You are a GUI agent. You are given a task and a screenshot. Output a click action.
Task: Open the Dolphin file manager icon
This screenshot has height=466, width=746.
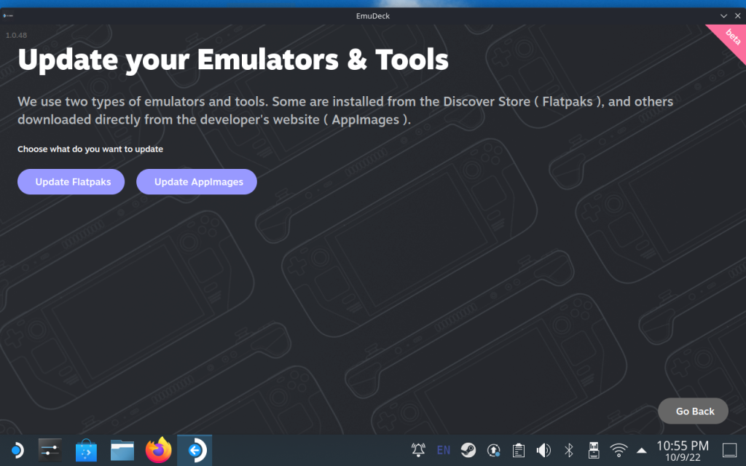pyautogui.click(x=122, y=450)
